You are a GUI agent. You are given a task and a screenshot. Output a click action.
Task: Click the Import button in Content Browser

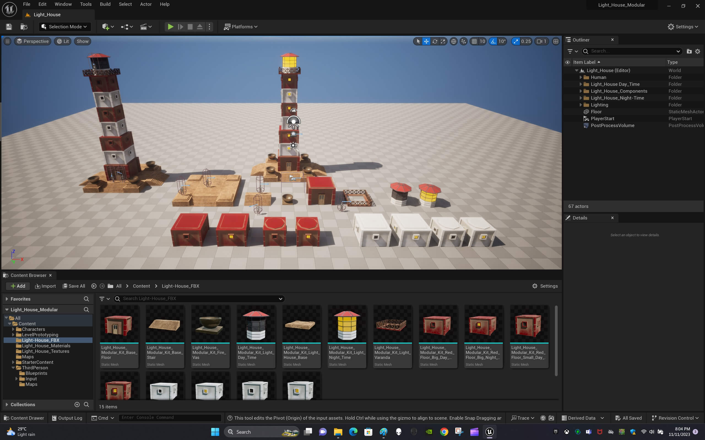click(x=45, y=286)
